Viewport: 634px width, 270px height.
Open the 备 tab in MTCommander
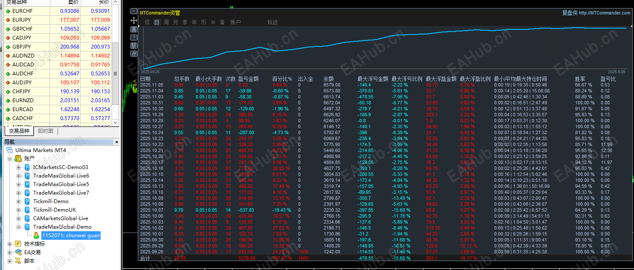222,22
